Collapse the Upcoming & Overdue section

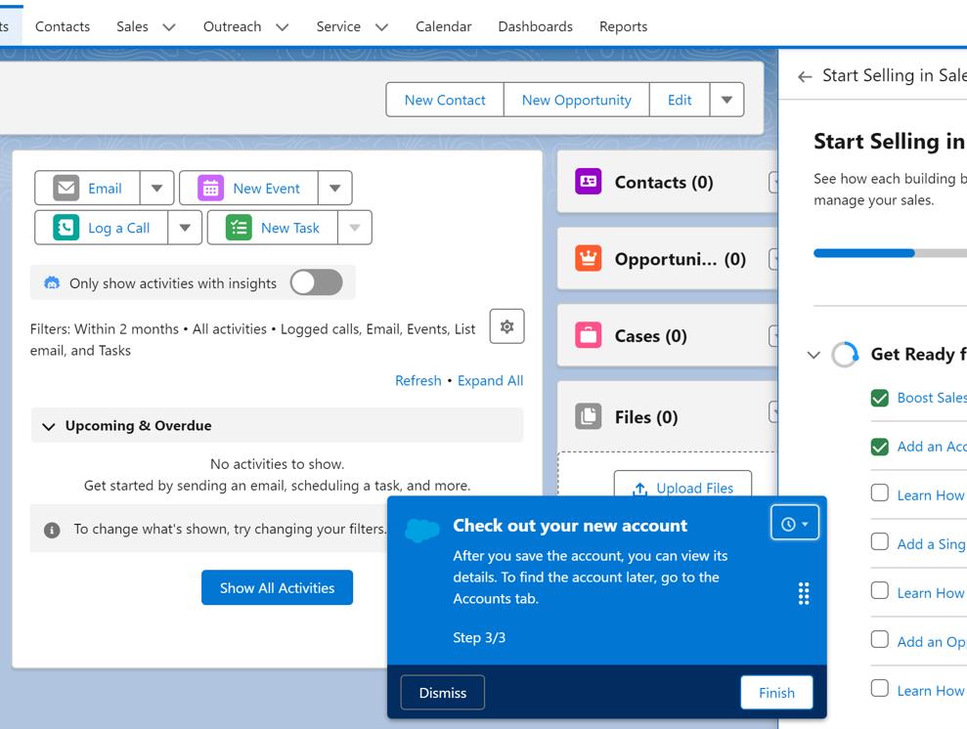[x=49, y=426]
